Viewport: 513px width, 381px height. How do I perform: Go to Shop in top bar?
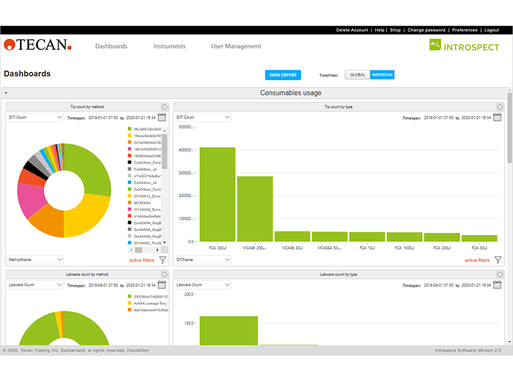point(395,30)
